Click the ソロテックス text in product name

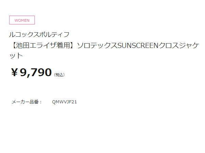tap(97, 46)
